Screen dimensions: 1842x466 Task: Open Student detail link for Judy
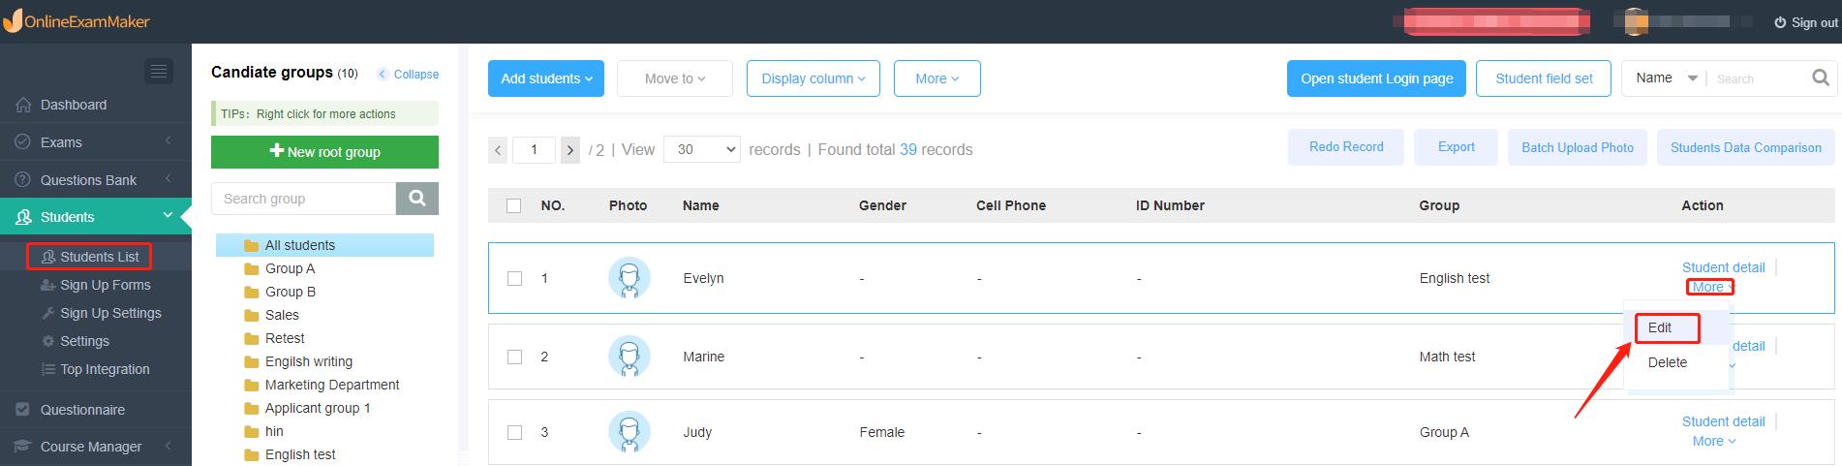pyautogui.click(x=1723, y=421)
